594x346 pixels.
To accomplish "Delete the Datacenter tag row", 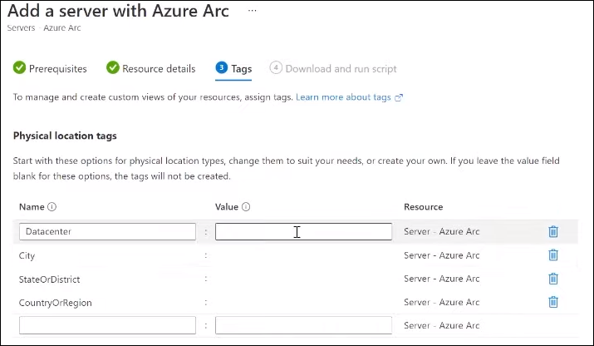I will click(553, 232).
